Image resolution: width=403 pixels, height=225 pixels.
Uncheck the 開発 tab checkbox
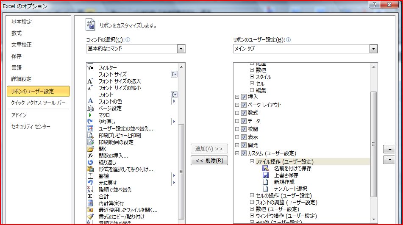(244, 145)
